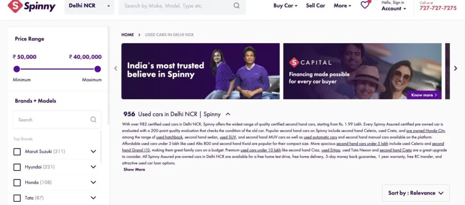
Task: Open the India's most trusted banner
Action: (200, 71)
